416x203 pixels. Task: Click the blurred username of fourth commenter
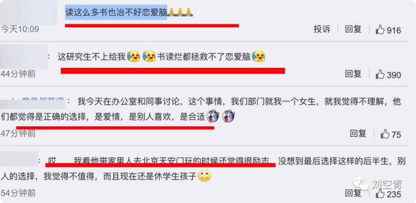coord(19,159)
